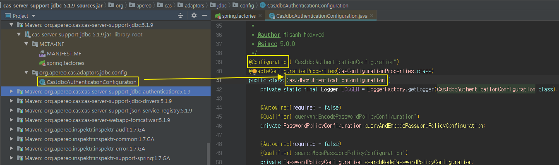Expand Maven cas-server-support-jdbc-authentication:5.1.9
This screenshot has width=559, height=165.
pyautogui.click(x=11, y=91)
